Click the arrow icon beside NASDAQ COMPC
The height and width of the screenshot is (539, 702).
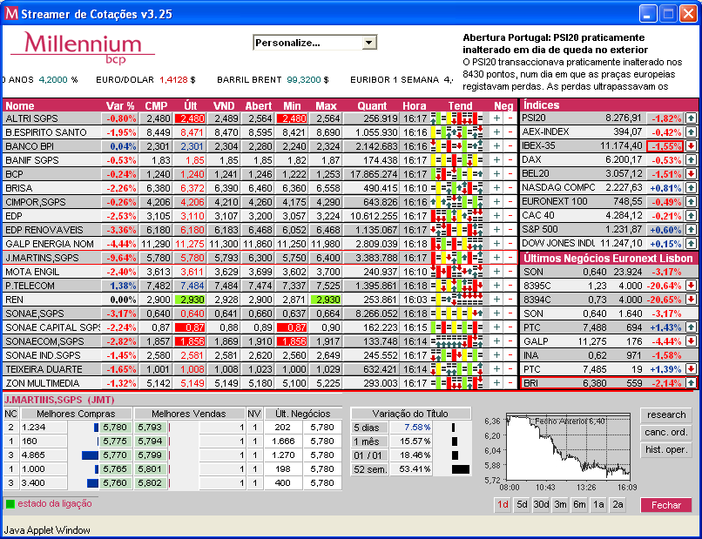click(x=692, y=187)
